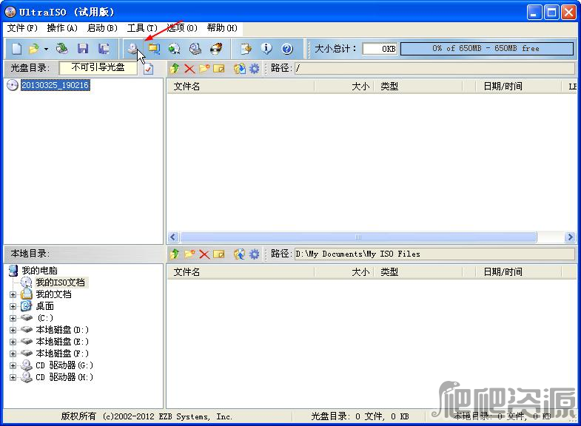Sort local pane by 日期/时间 column header
This screenshot has width=581, height=426.
(x=519, y=272)
